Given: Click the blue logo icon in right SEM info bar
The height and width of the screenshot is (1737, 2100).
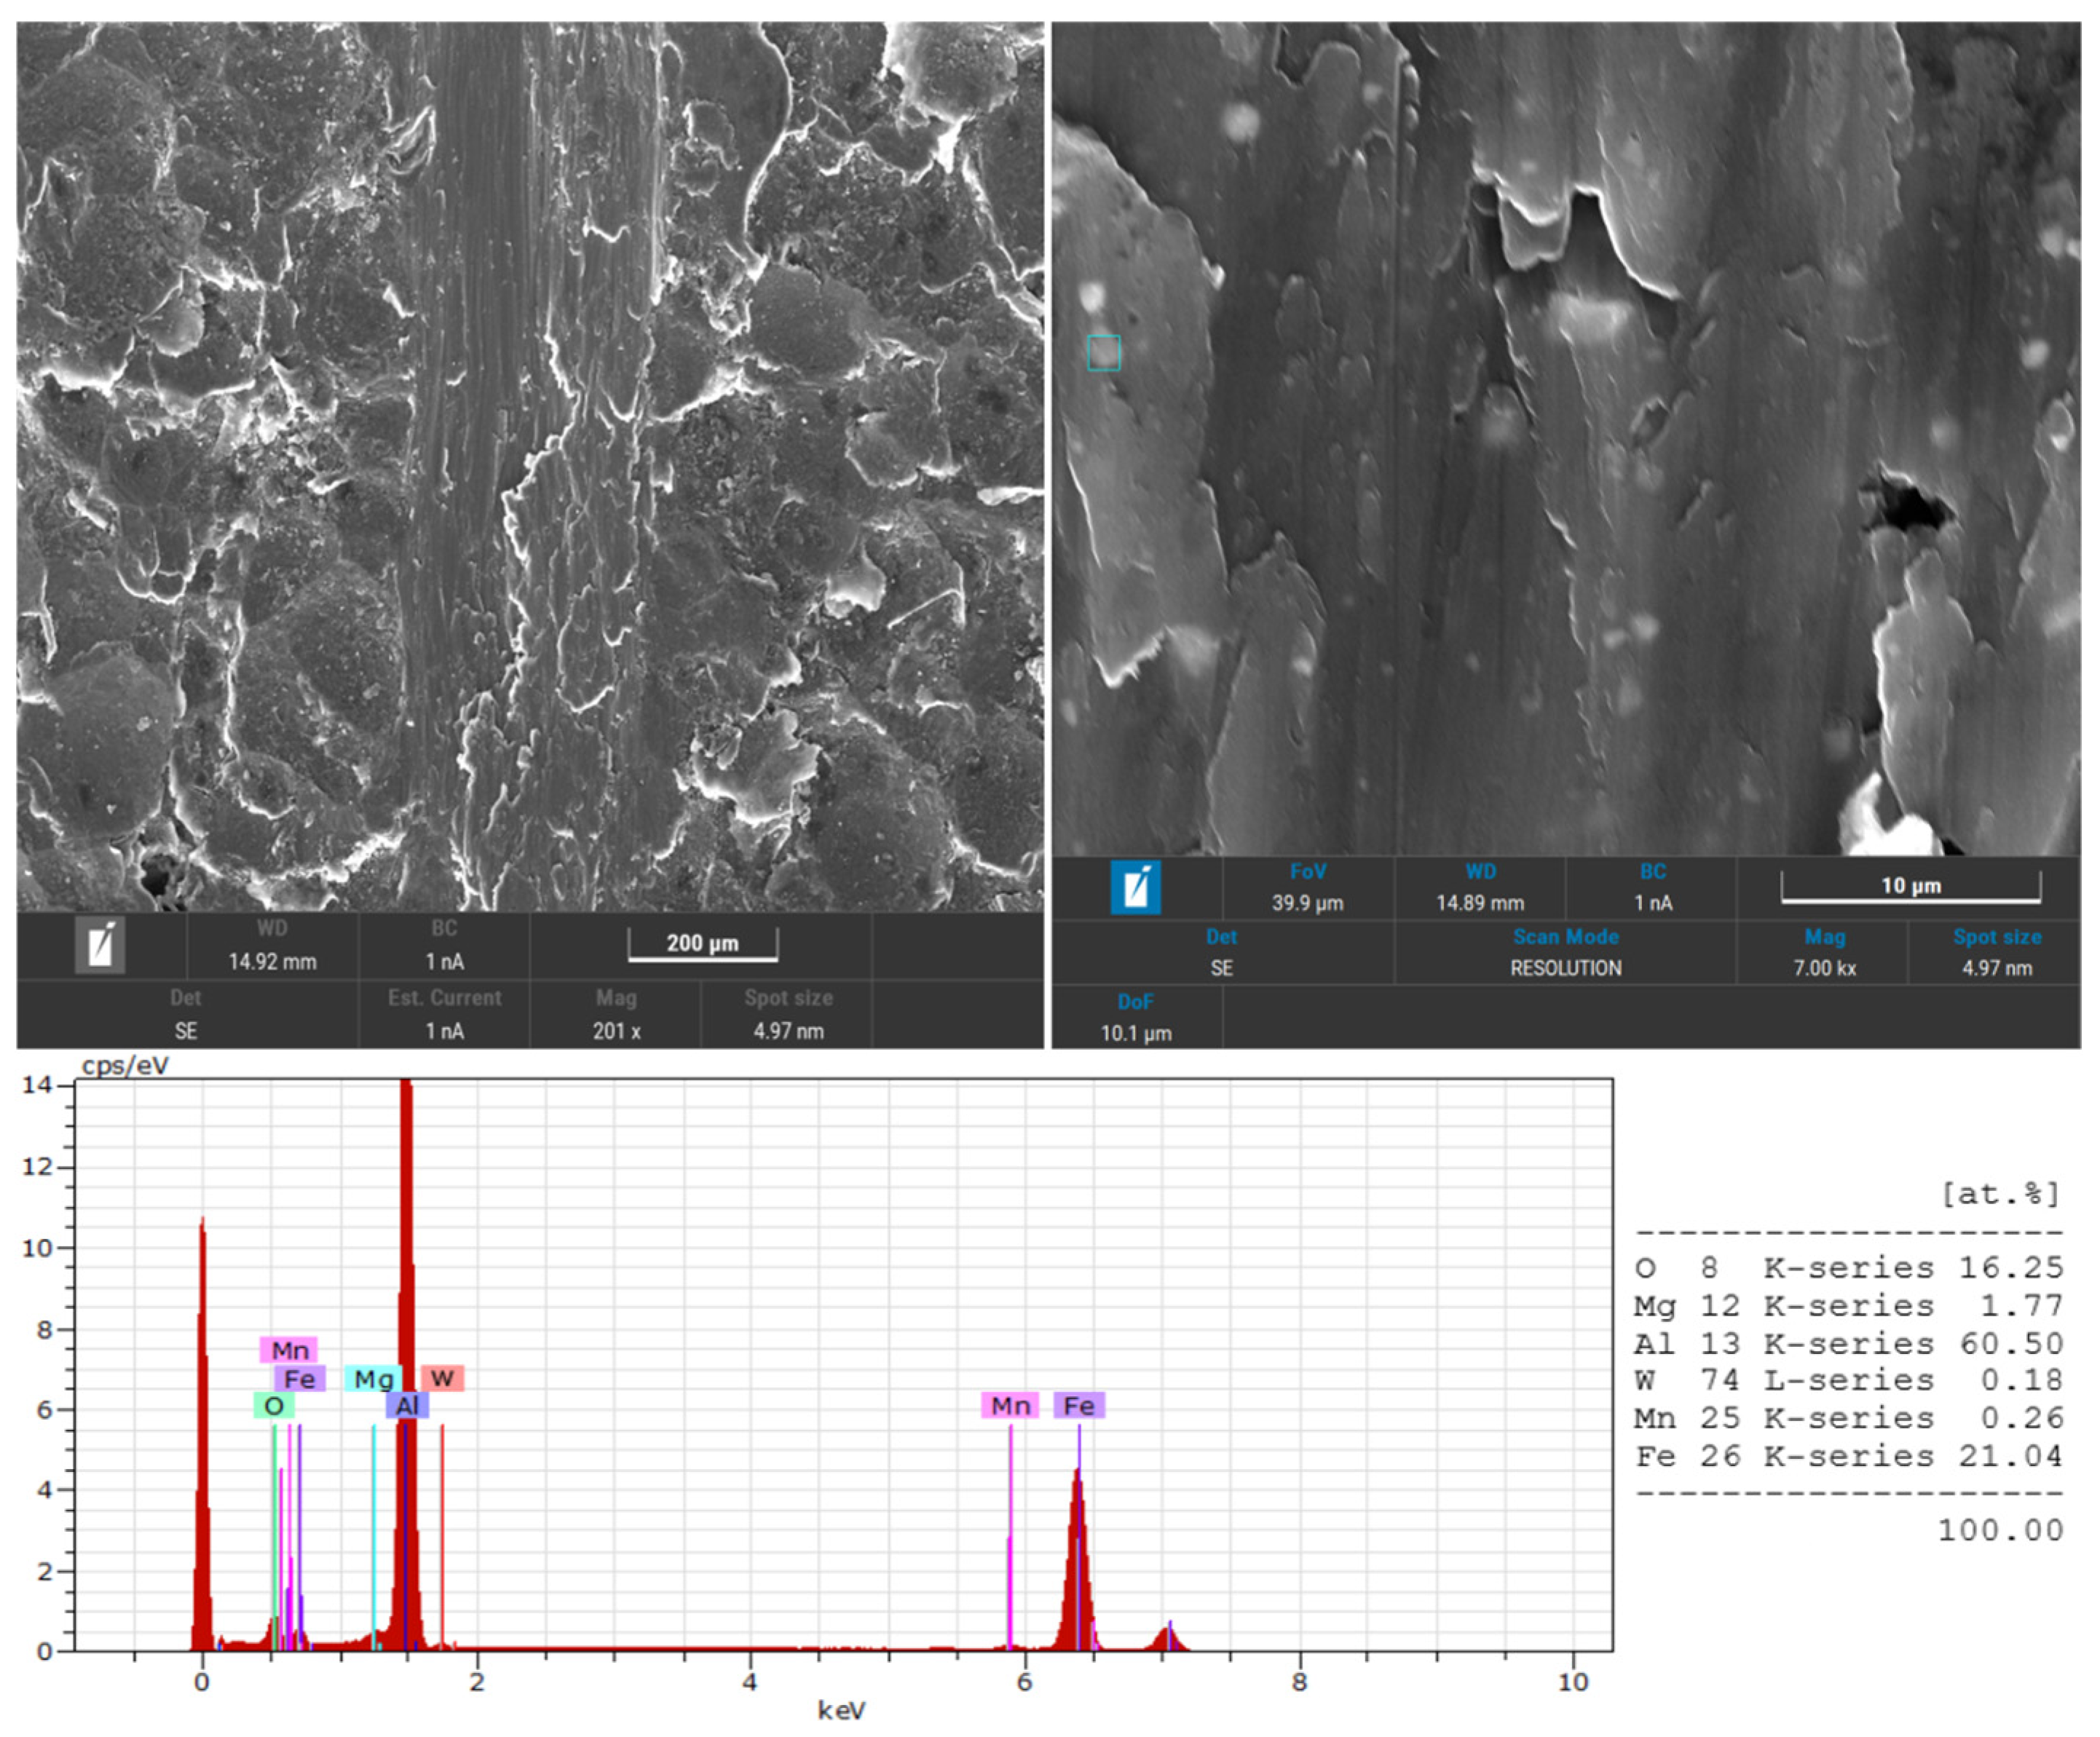Looking at the screenshot, I should pyautogui.click(x=1135, y=887).
